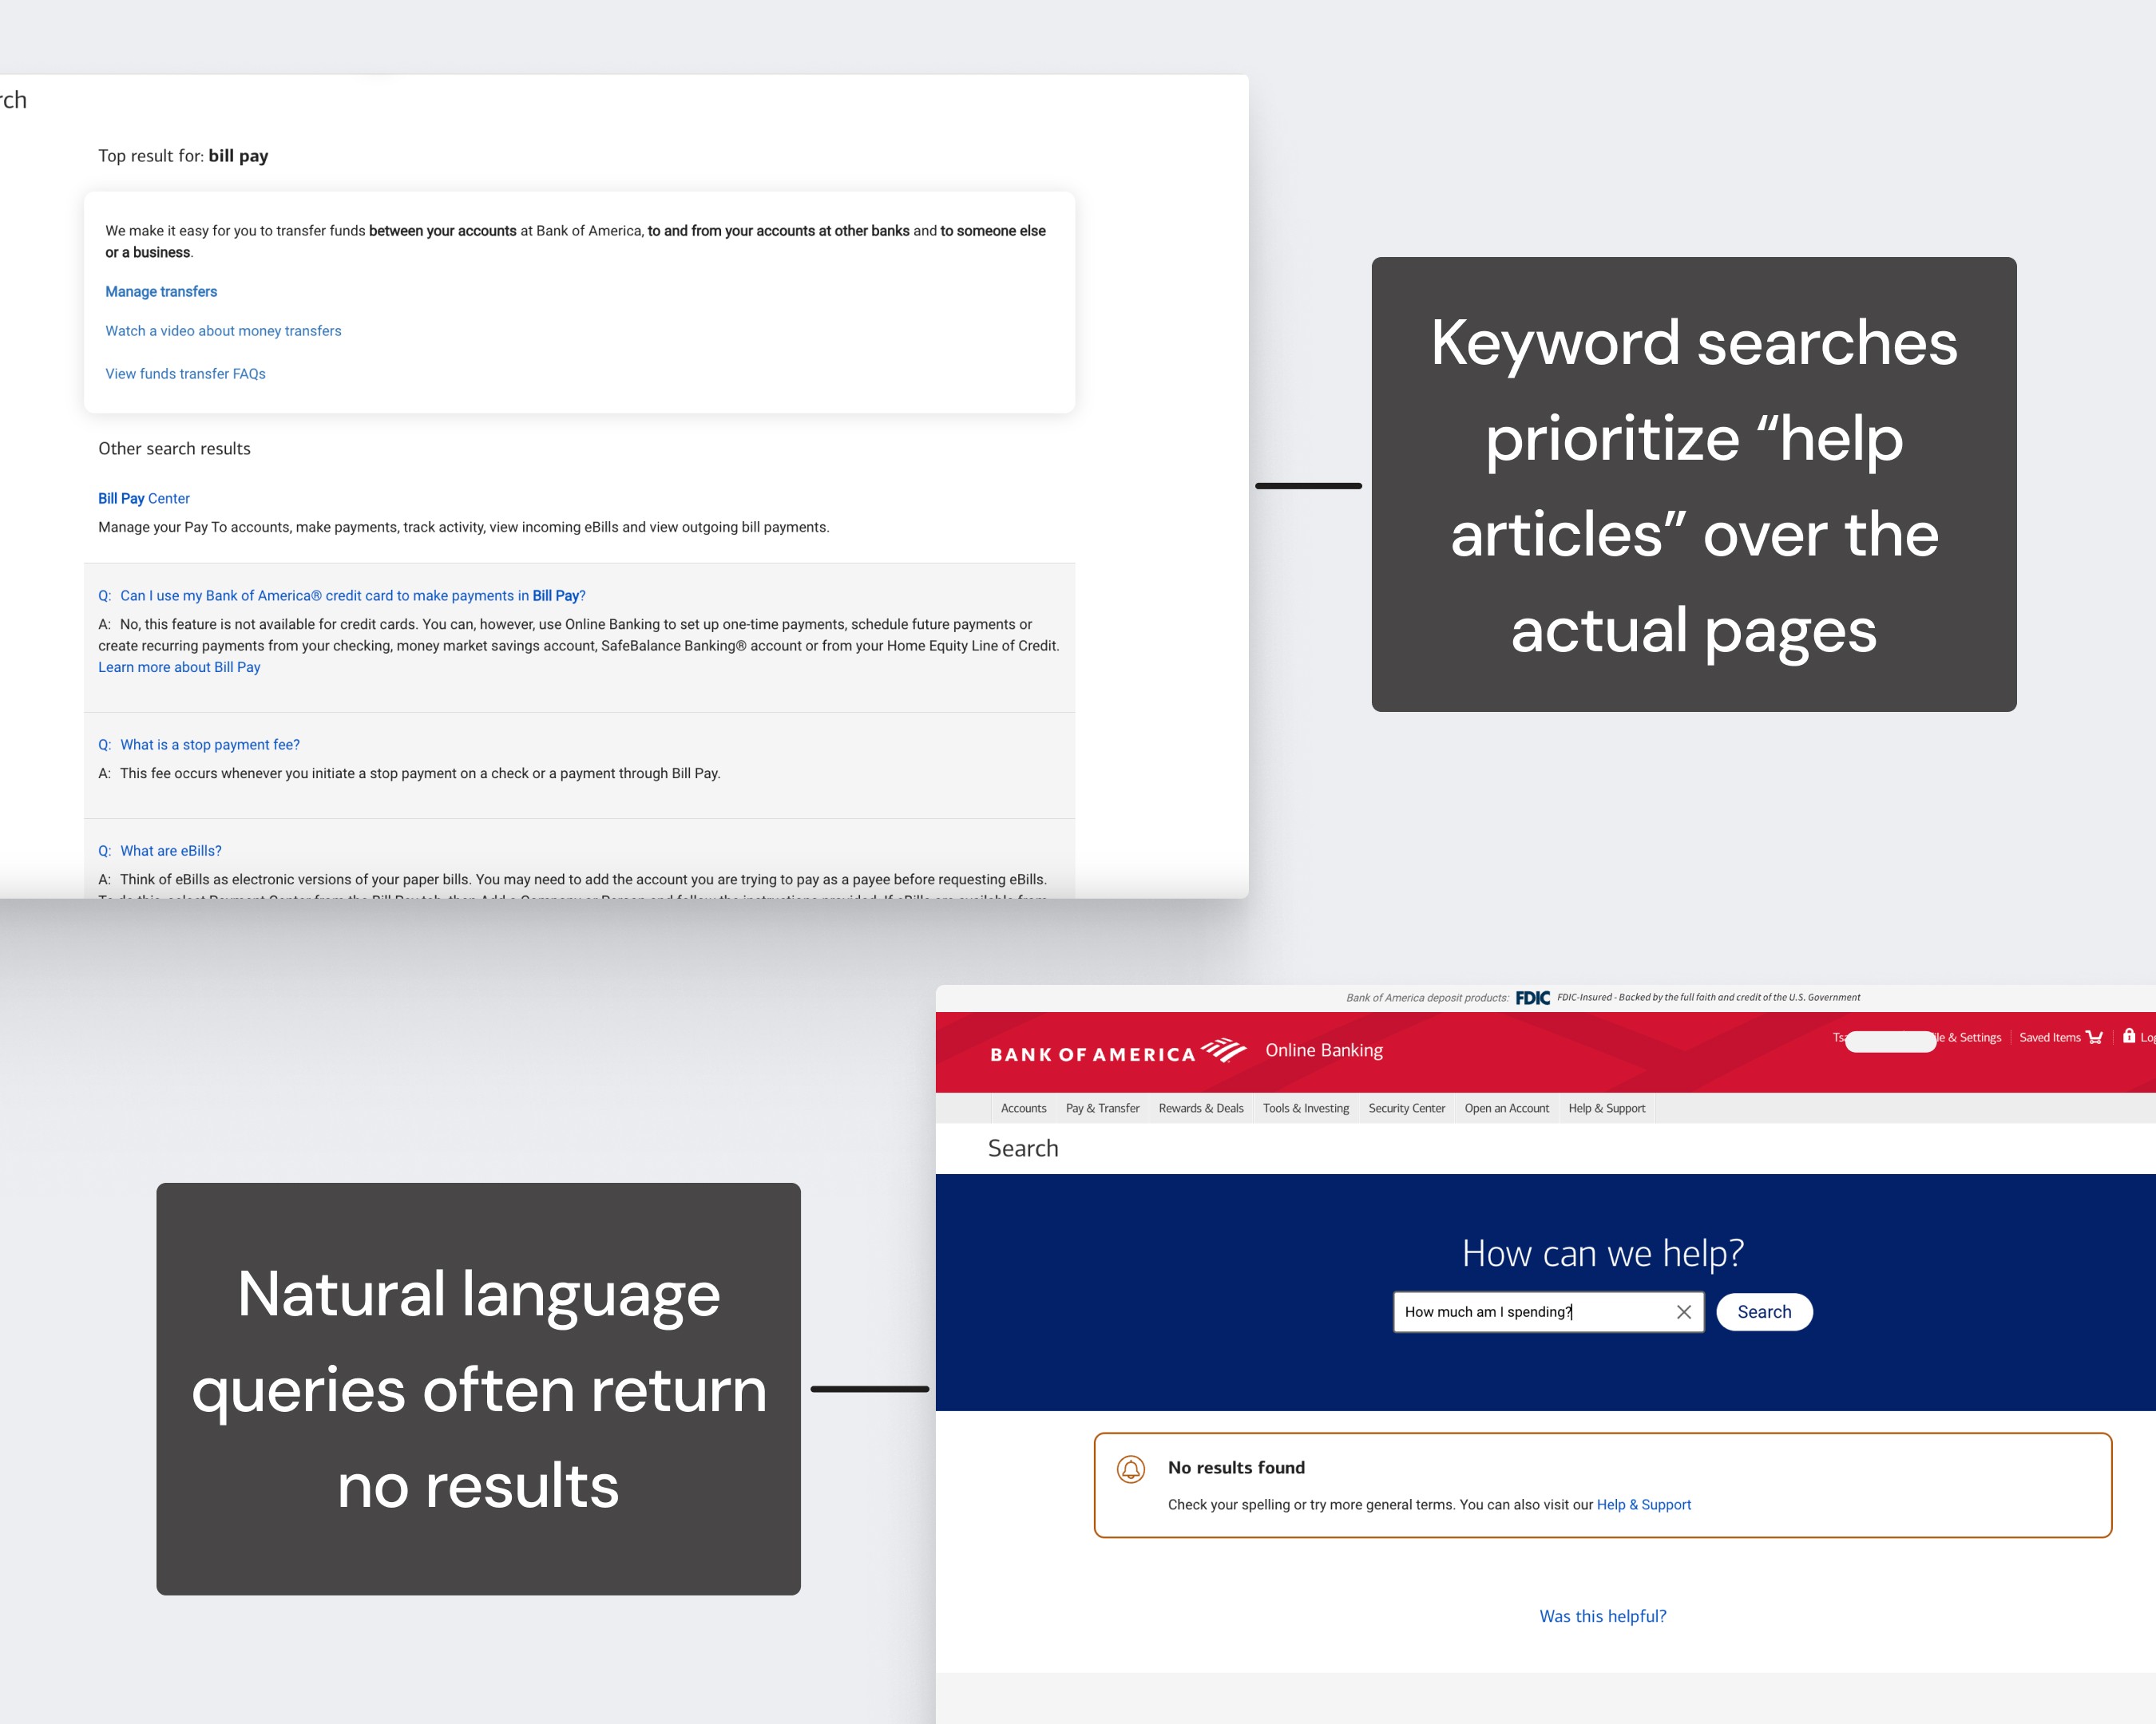Open the Manage transfers link
This screenshot has width=2156, height=1724.
coord(161,292)
